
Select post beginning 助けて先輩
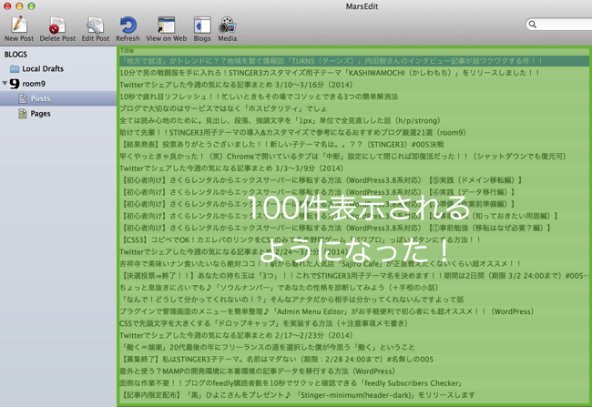click(353, 133)
